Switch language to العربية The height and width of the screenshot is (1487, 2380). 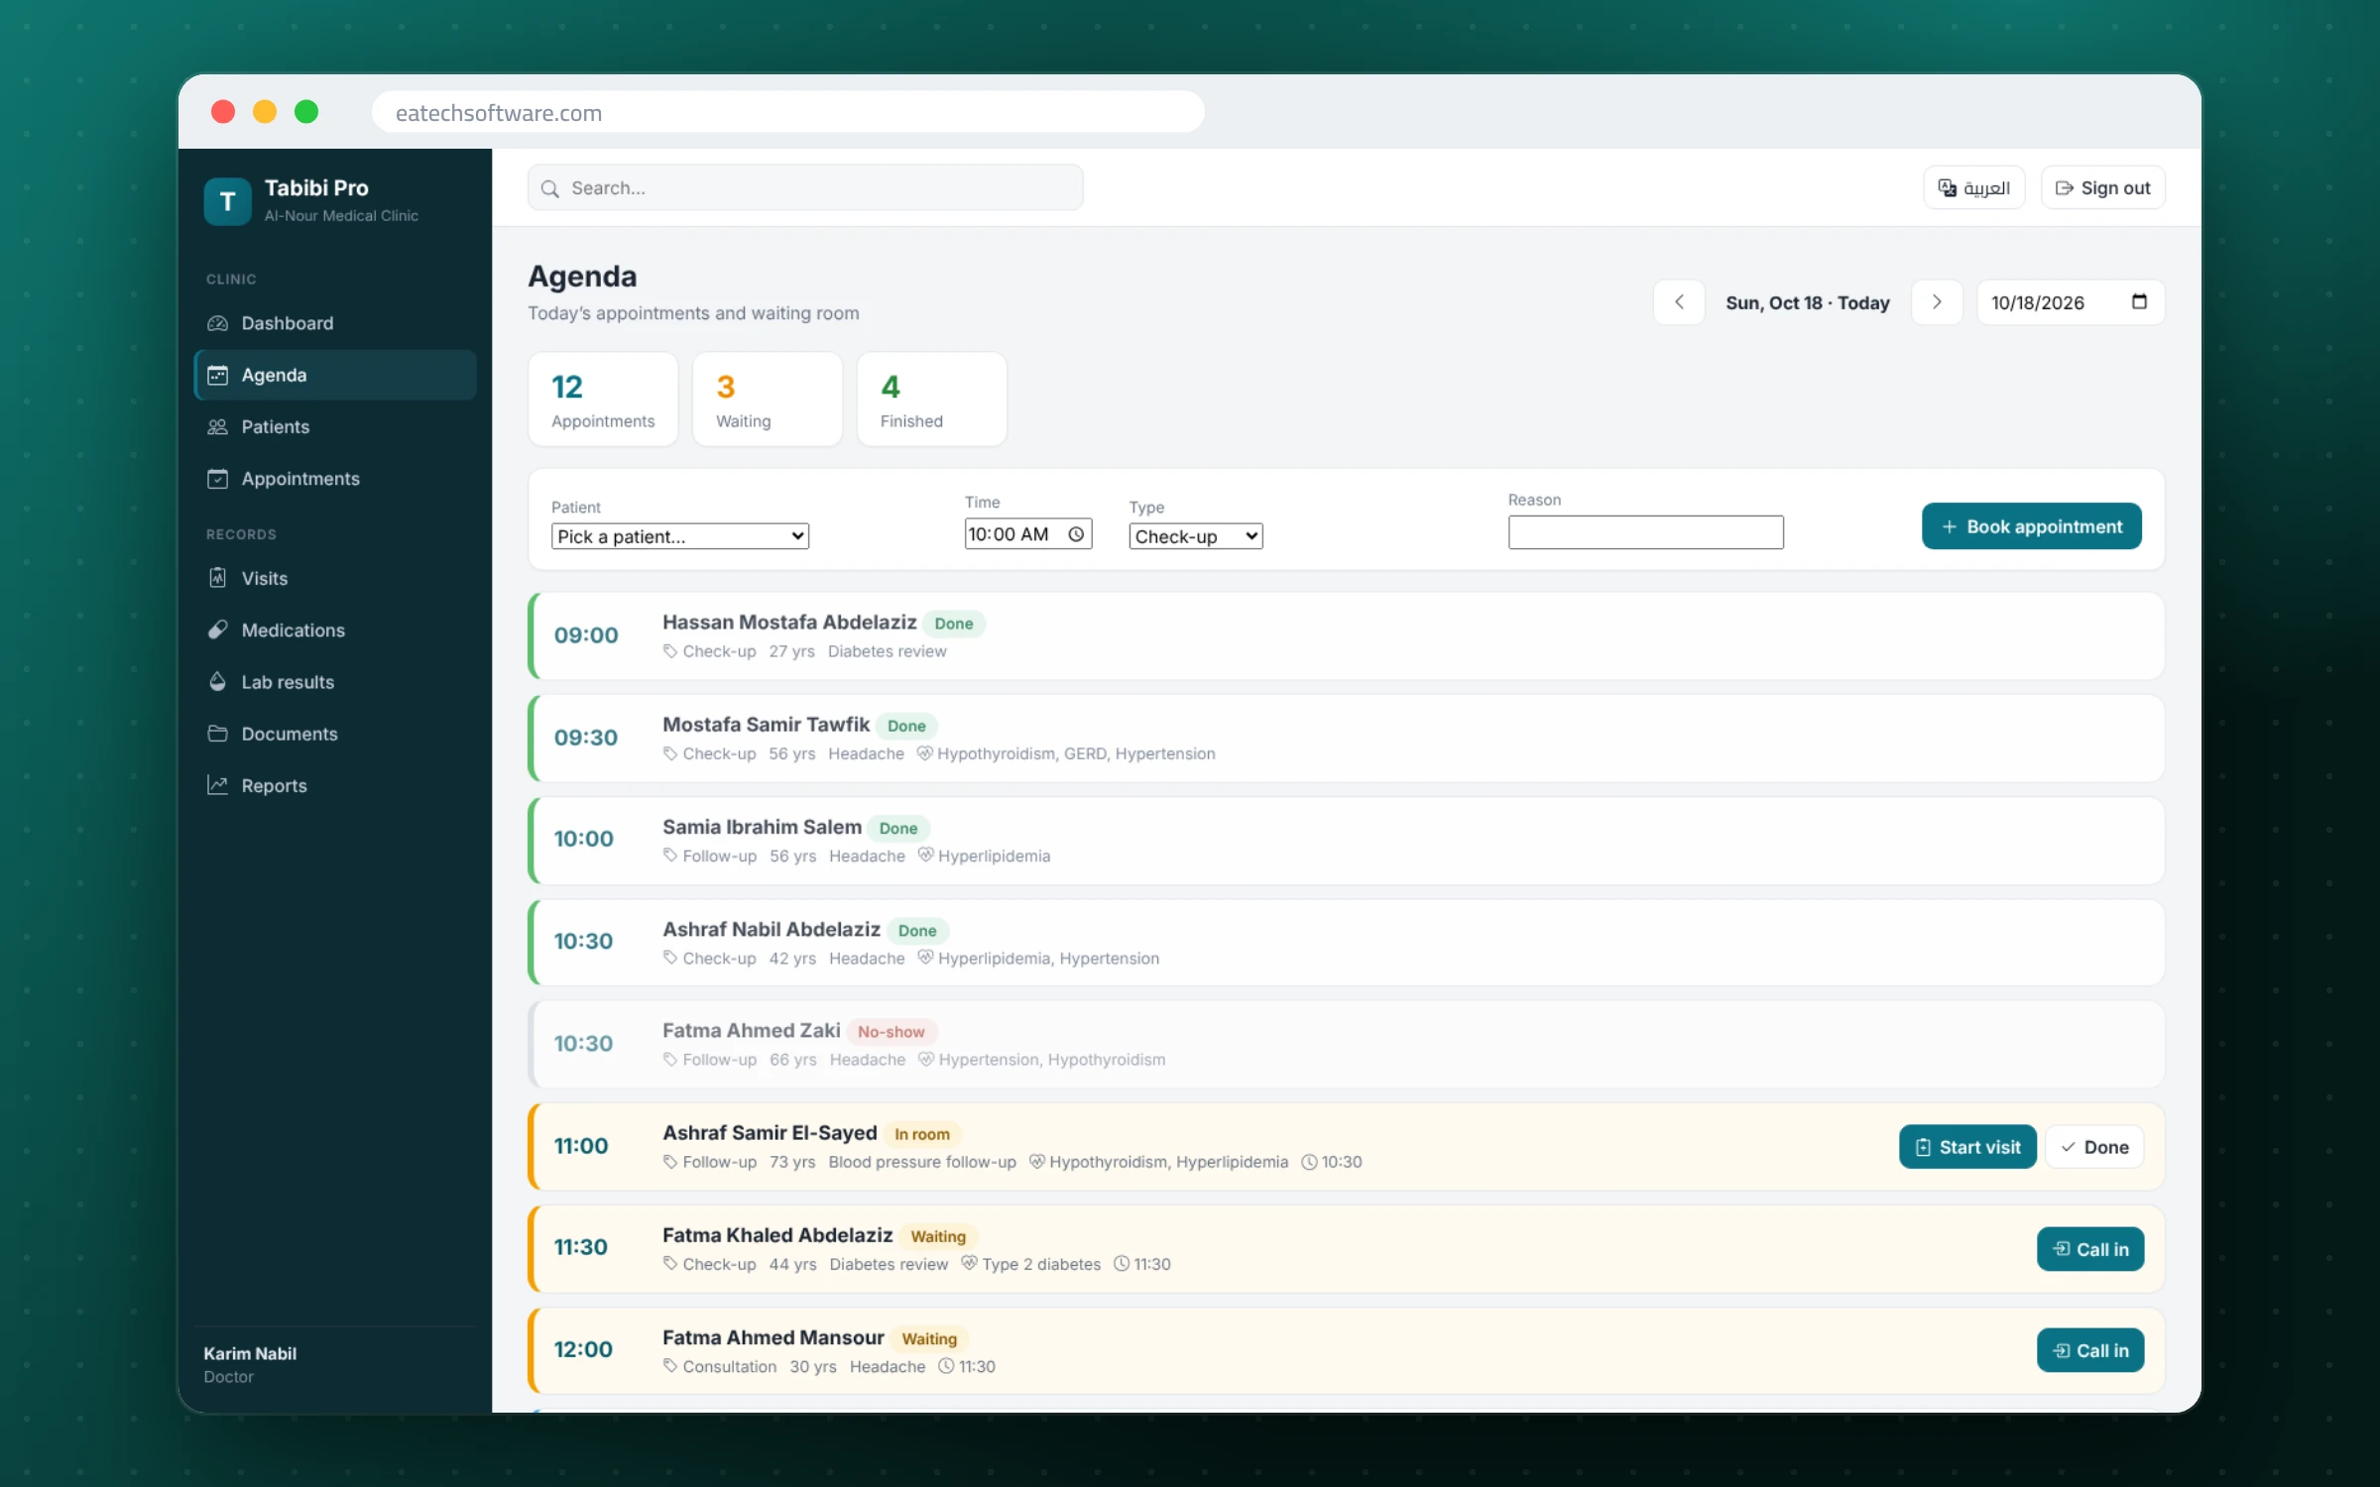(x=1973, y=187)
